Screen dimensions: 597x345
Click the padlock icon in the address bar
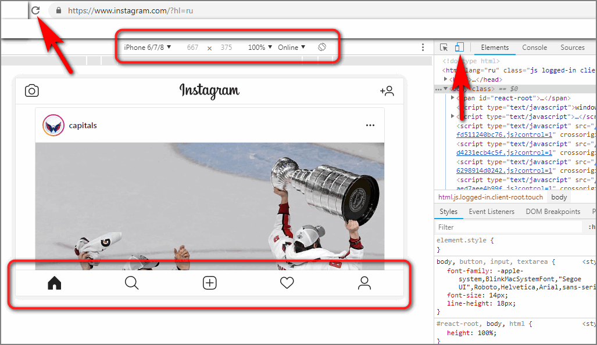pyautogui.click(x=59, y=10)
